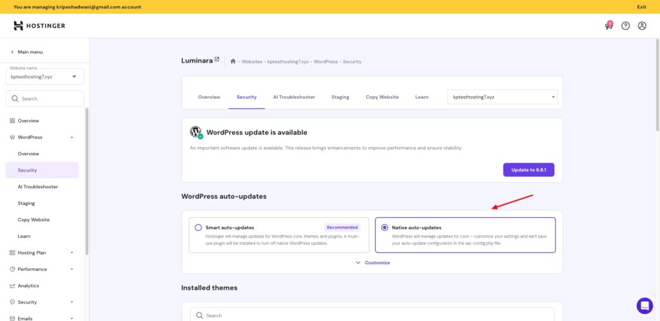Image resolution: width=660 pixels, height=321 pixels.
Task: Click the Main menu back arrow
Action: click(12, 52)
